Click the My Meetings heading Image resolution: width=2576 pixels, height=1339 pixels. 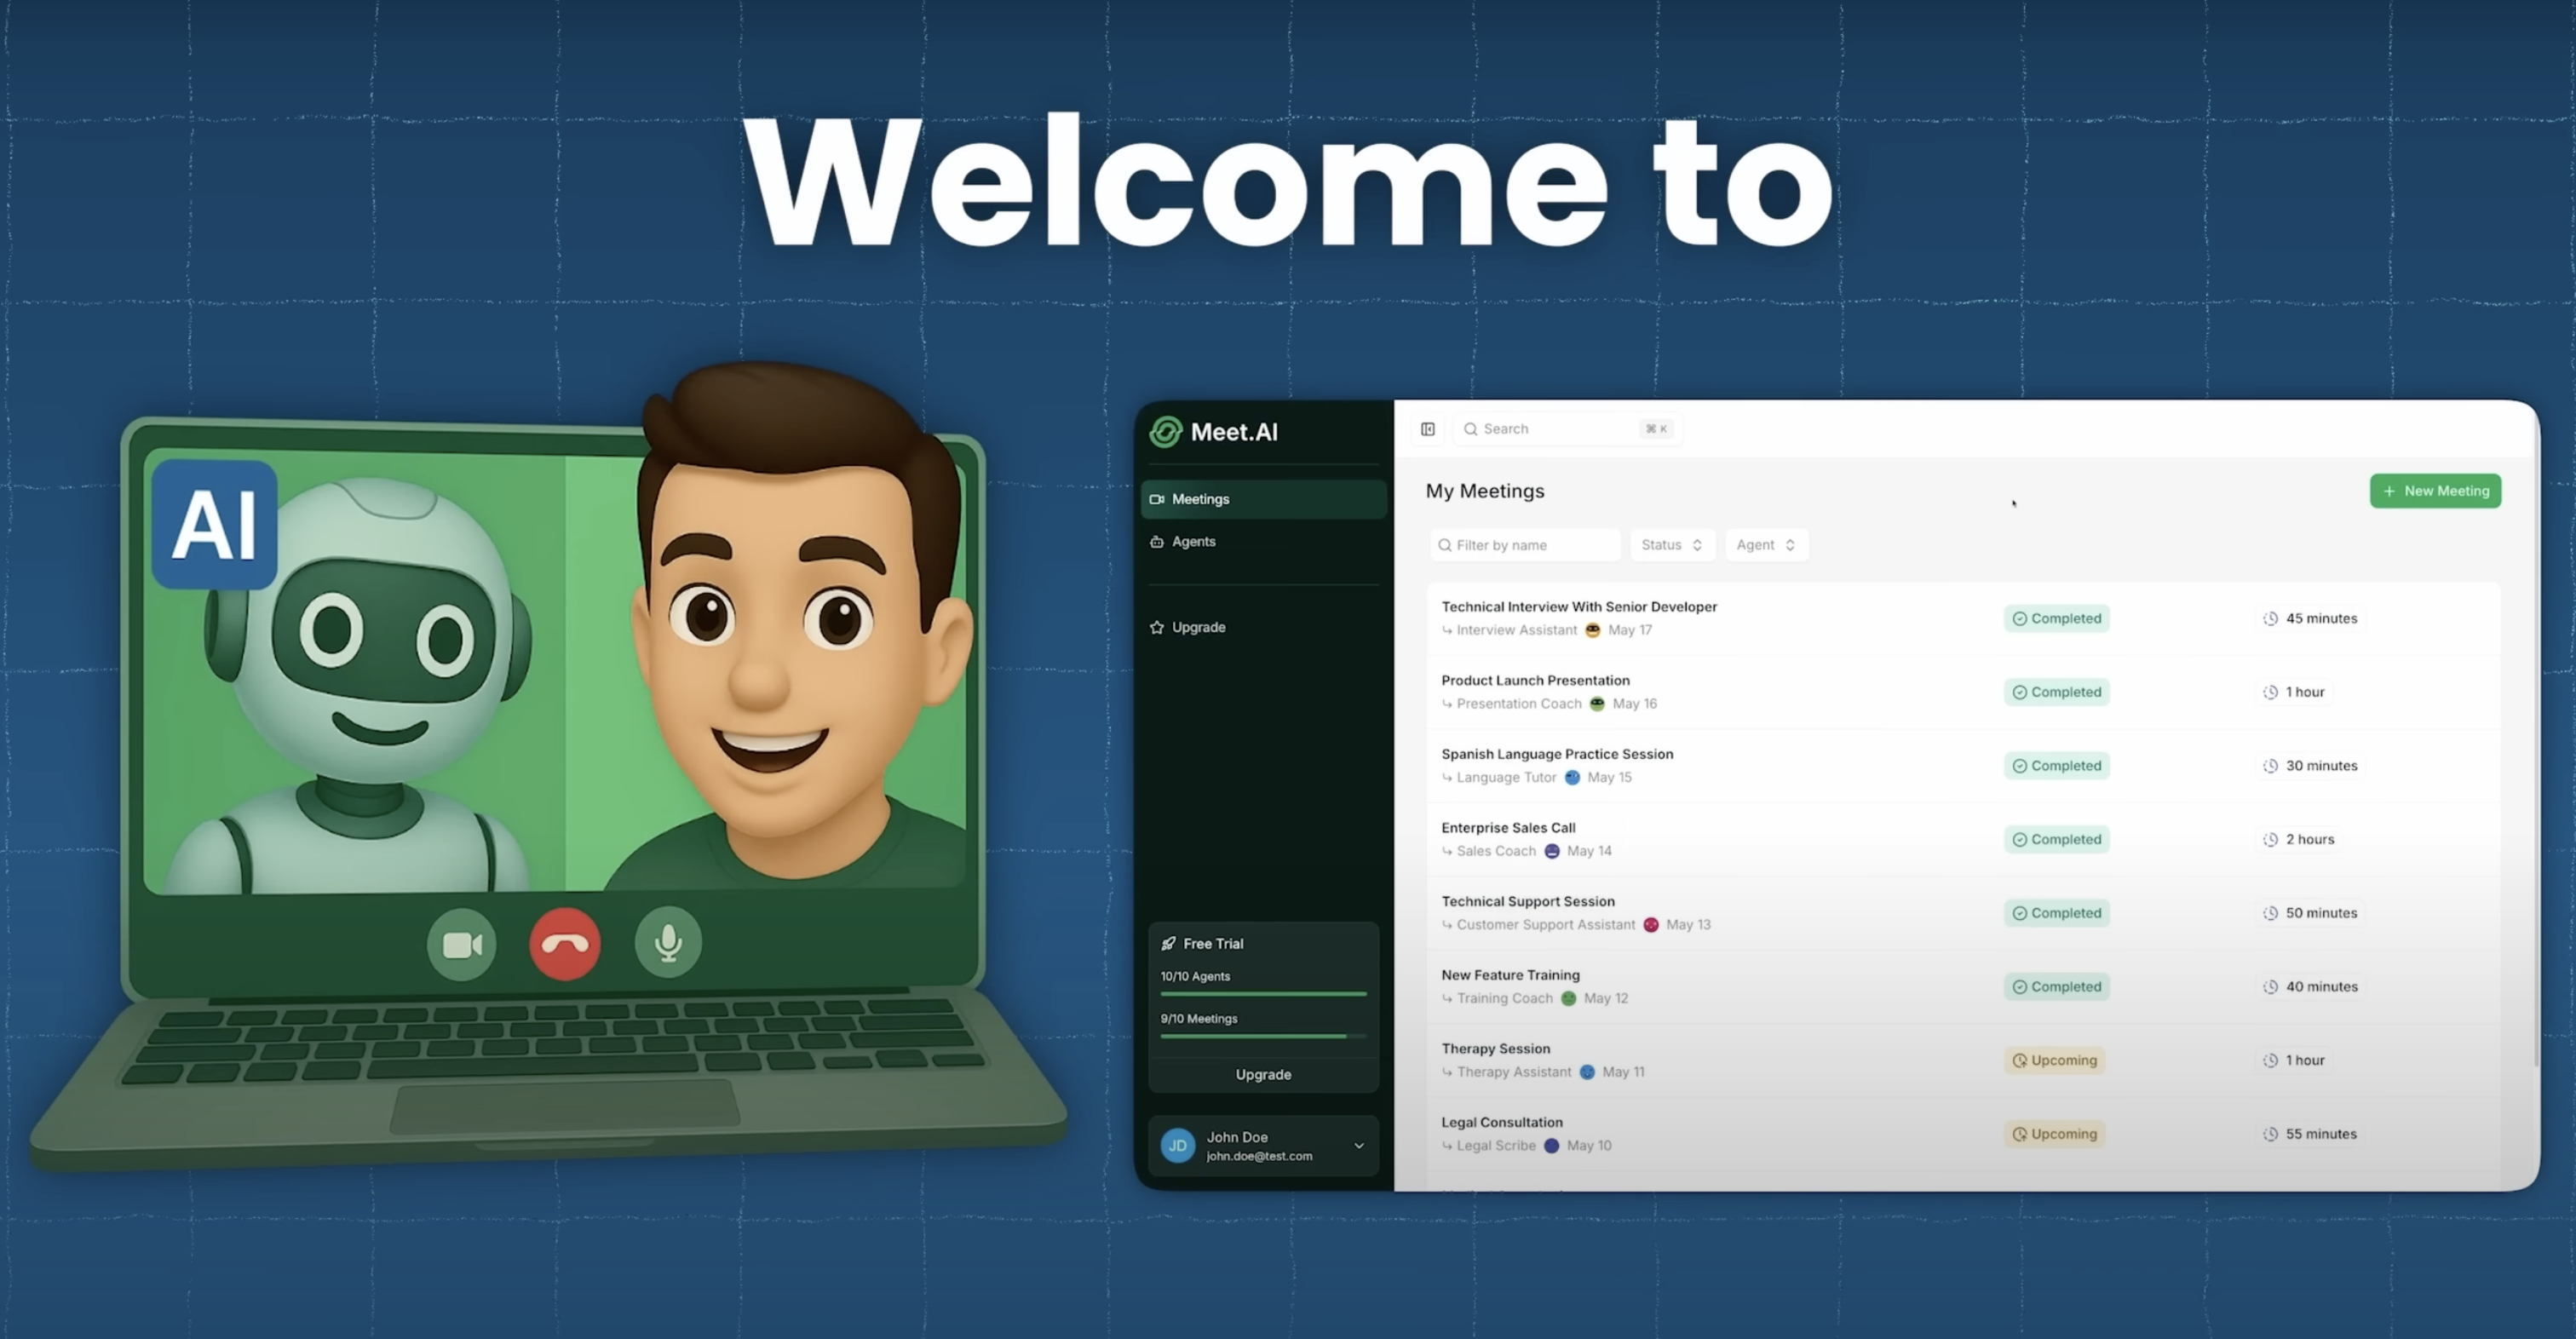[x=1485, y=491]
